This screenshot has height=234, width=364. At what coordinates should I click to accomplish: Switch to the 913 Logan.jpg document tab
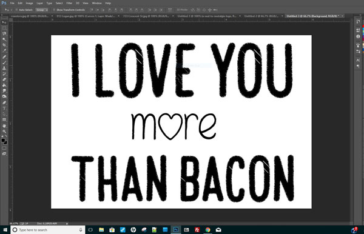click(x=86, y=16)
